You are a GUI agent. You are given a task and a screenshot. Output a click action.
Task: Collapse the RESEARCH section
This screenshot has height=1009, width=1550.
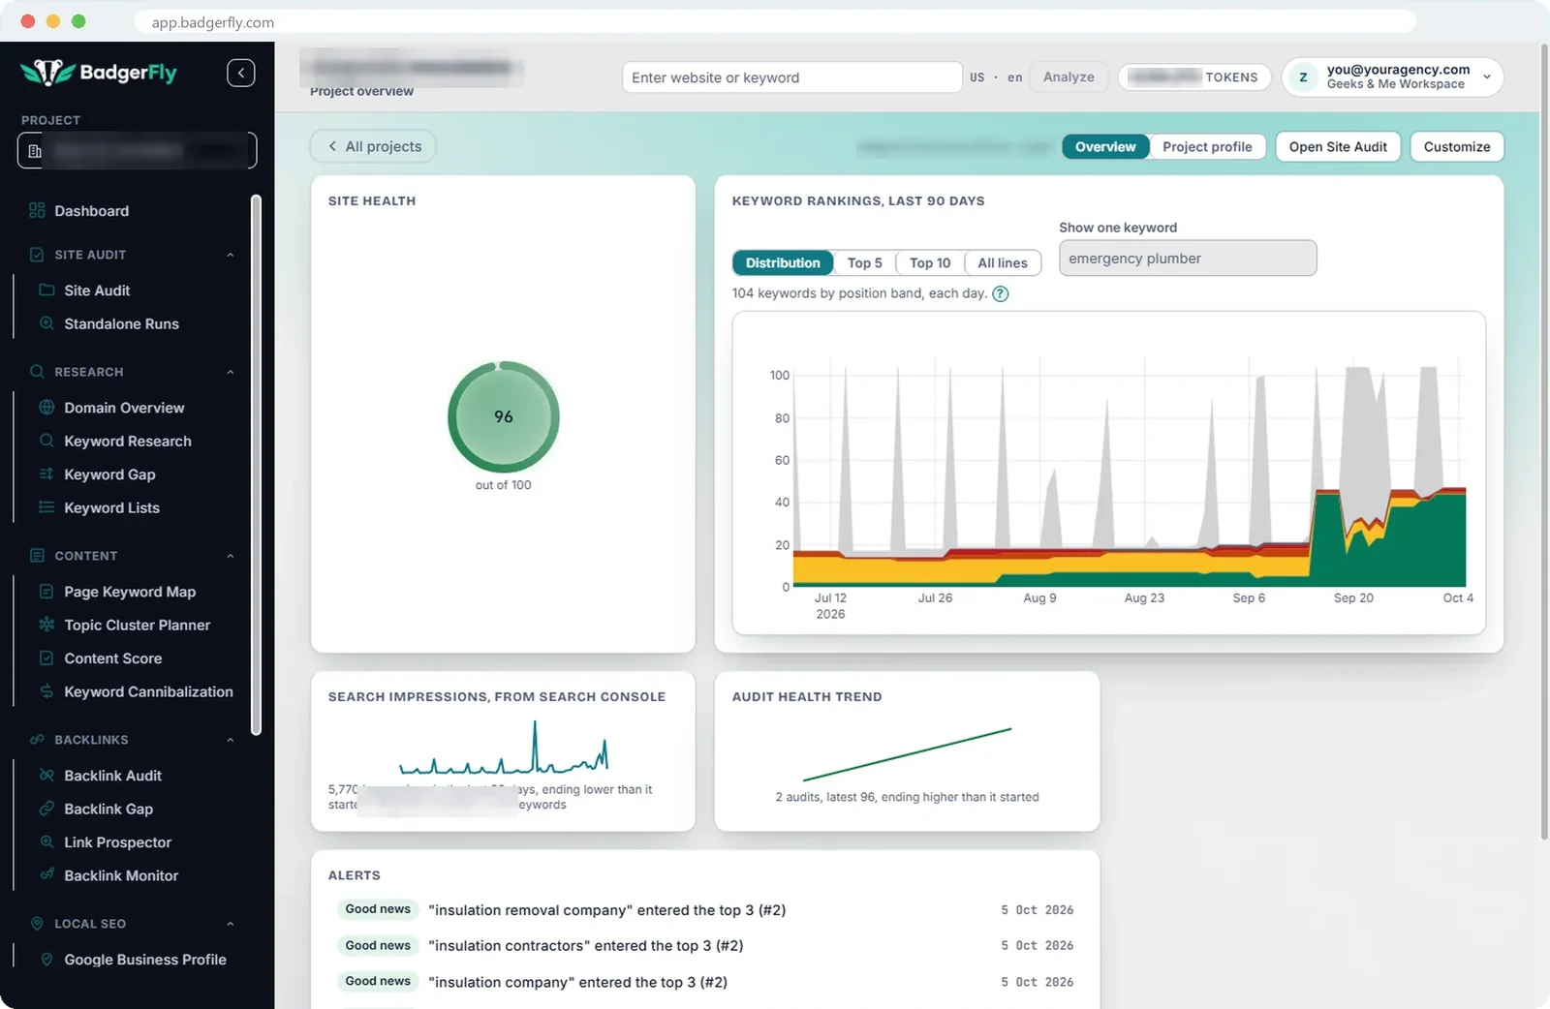(x=231, y=372)
